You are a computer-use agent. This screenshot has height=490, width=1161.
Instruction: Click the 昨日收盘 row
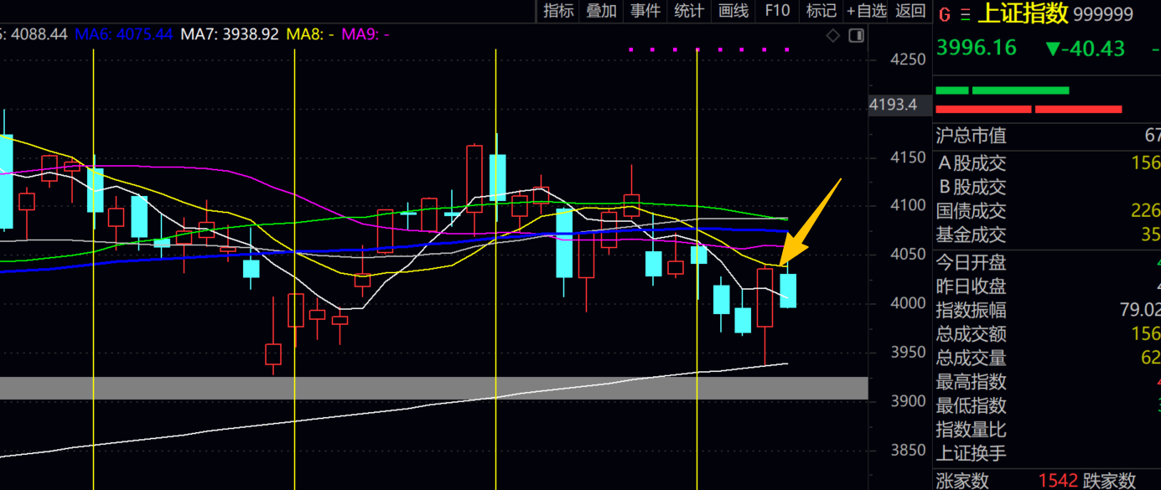1047,286
